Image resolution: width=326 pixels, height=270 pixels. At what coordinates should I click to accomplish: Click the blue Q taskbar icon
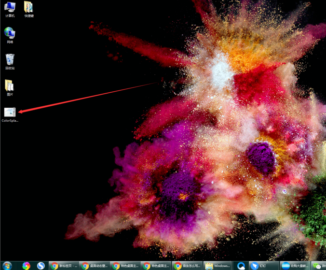tap(241, 266)
